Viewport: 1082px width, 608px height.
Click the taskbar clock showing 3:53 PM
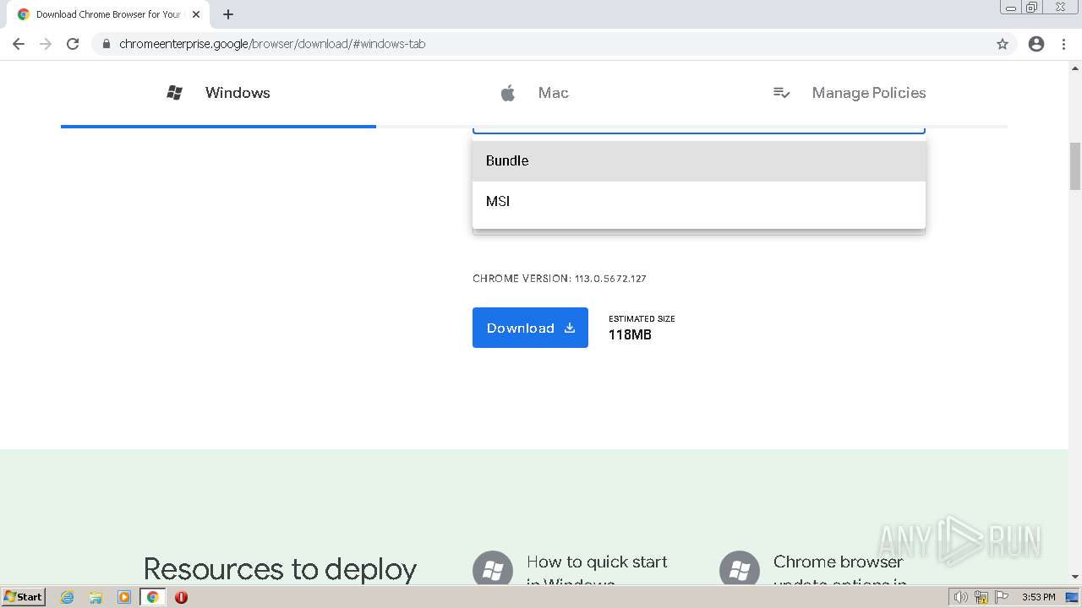coord(1039,597)
